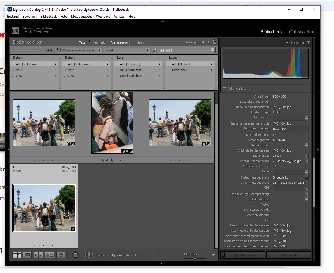Click the filter lock icon
The width and height of the screenshot is (334, 273).
click(x=215, y=42)
